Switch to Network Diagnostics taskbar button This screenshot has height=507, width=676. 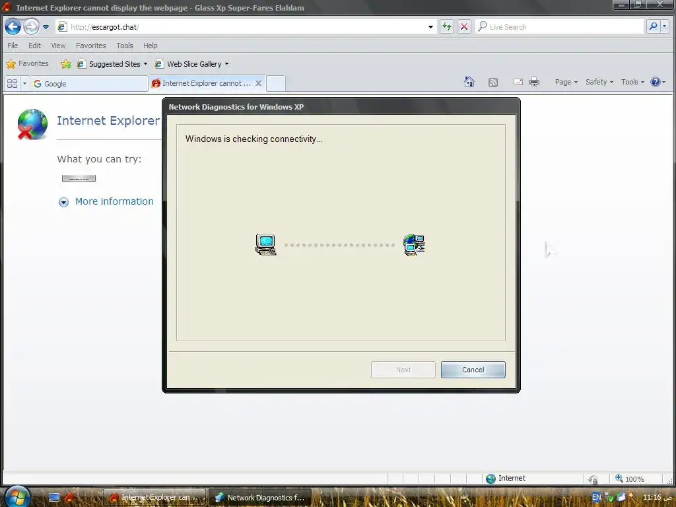260,497
